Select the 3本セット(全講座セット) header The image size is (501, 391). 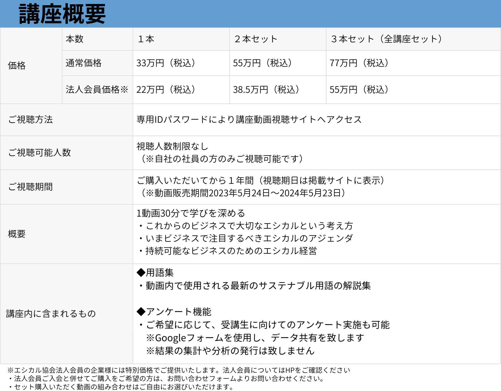[x=386, y=39]
